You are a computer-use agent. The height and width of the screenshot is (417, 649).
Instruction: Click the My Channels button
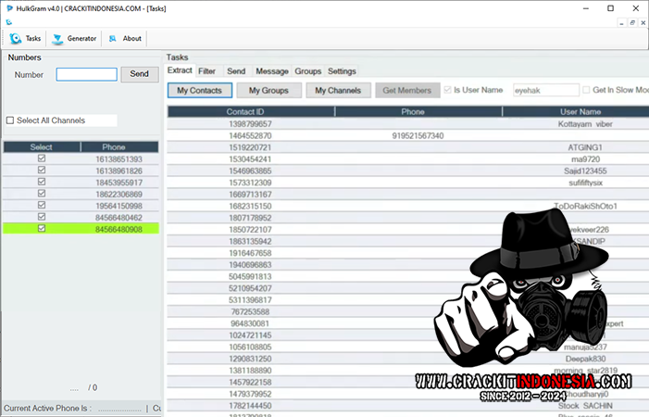pos(337,91)
